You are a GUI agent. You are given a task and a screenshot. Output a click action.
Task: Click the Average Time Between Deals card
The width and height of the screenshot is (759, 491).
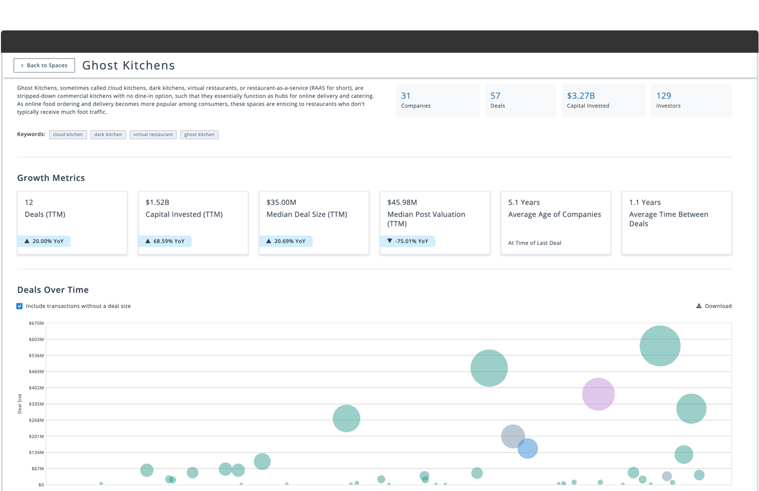(x=677, y=223)
